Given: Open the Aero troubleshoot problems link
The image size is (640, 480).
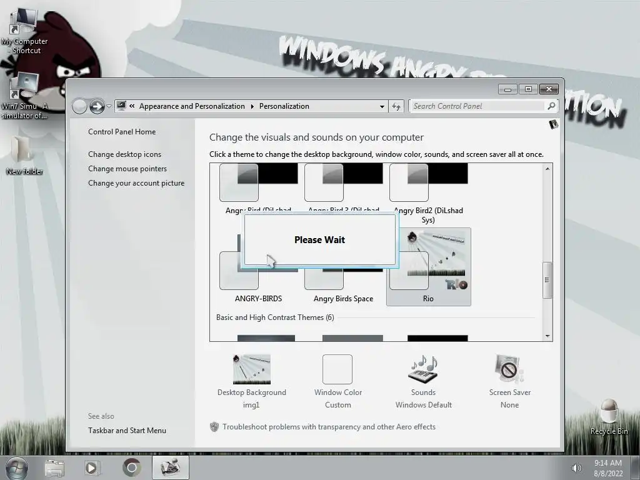Looking at the screenshot, I should pos(329,426).
